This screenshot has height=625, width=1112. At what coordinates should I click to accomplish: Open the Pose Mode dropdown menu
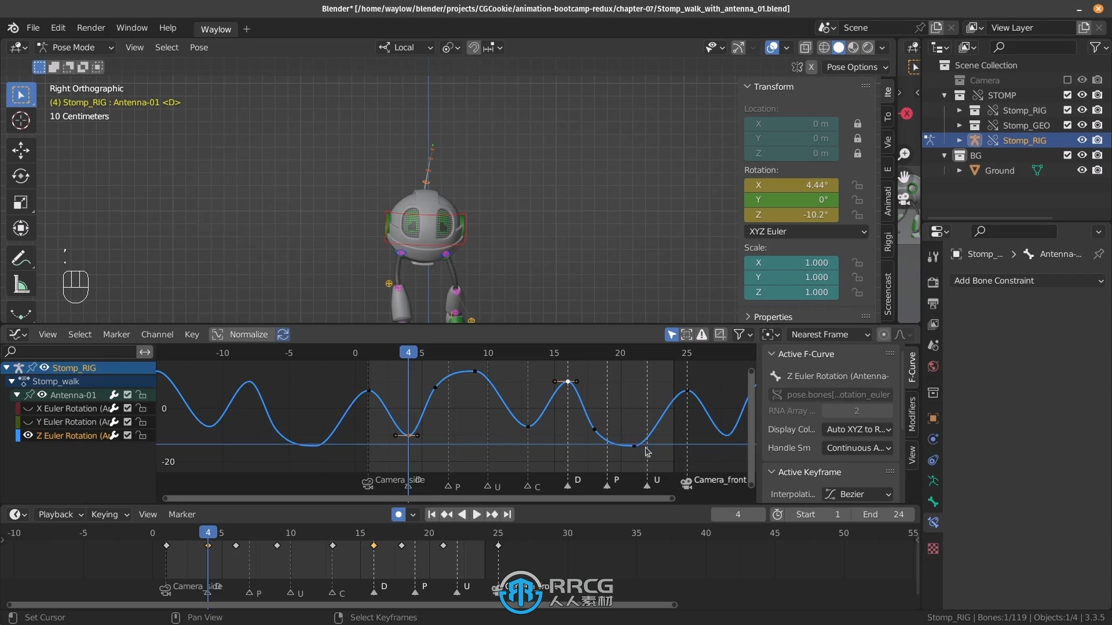(x=74, y=47)
